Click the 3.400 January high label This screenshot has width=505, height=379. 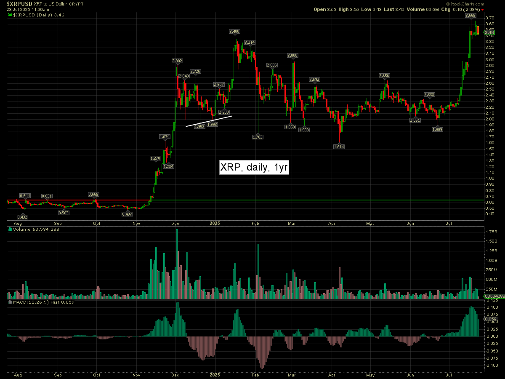(x=234, y=32)
